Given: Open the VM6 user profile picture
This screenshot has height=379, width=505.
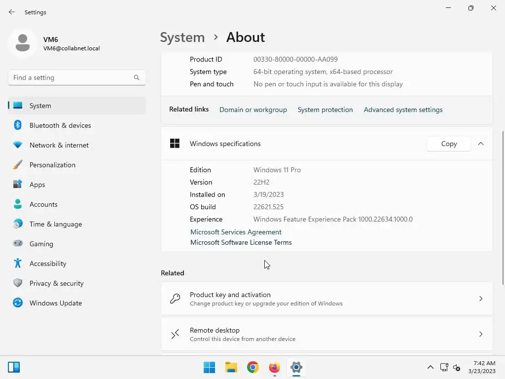Looking at the screenshot, I should coord(23,43).
